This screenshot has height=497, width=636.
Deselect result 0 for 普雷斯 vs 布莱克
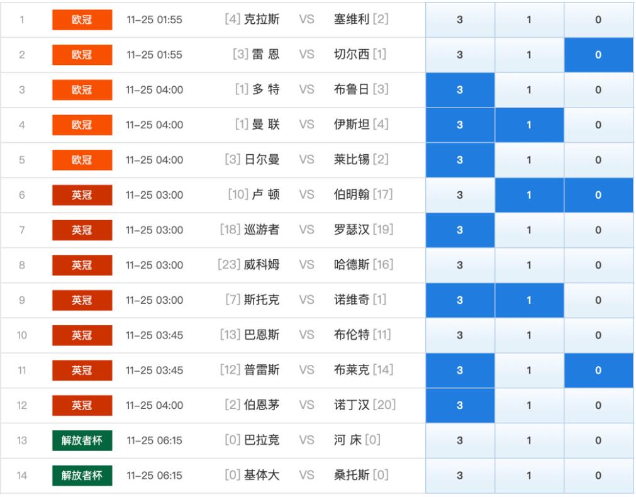(599, 371)
